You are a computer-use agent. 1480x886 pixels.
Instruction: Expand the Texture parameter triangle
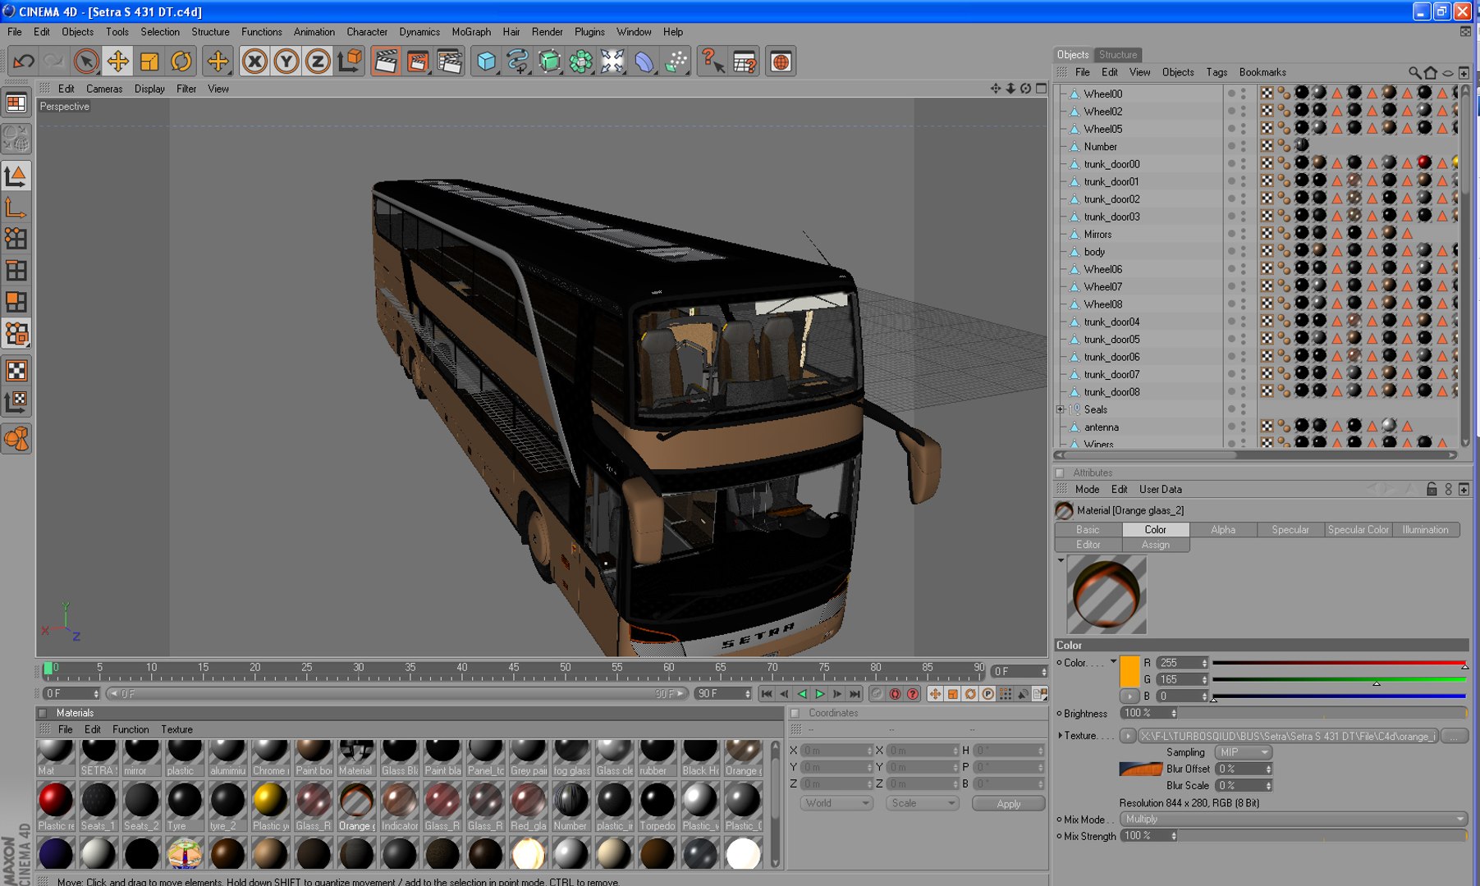pyautogui.click(x=1060, y=736)
